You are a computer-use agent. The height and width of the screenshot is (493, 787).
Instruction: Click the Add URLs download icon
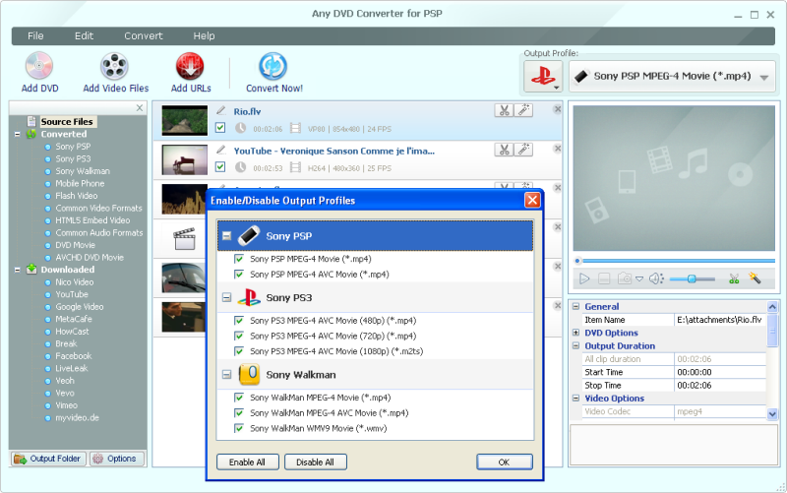click(x=190, y=66)
